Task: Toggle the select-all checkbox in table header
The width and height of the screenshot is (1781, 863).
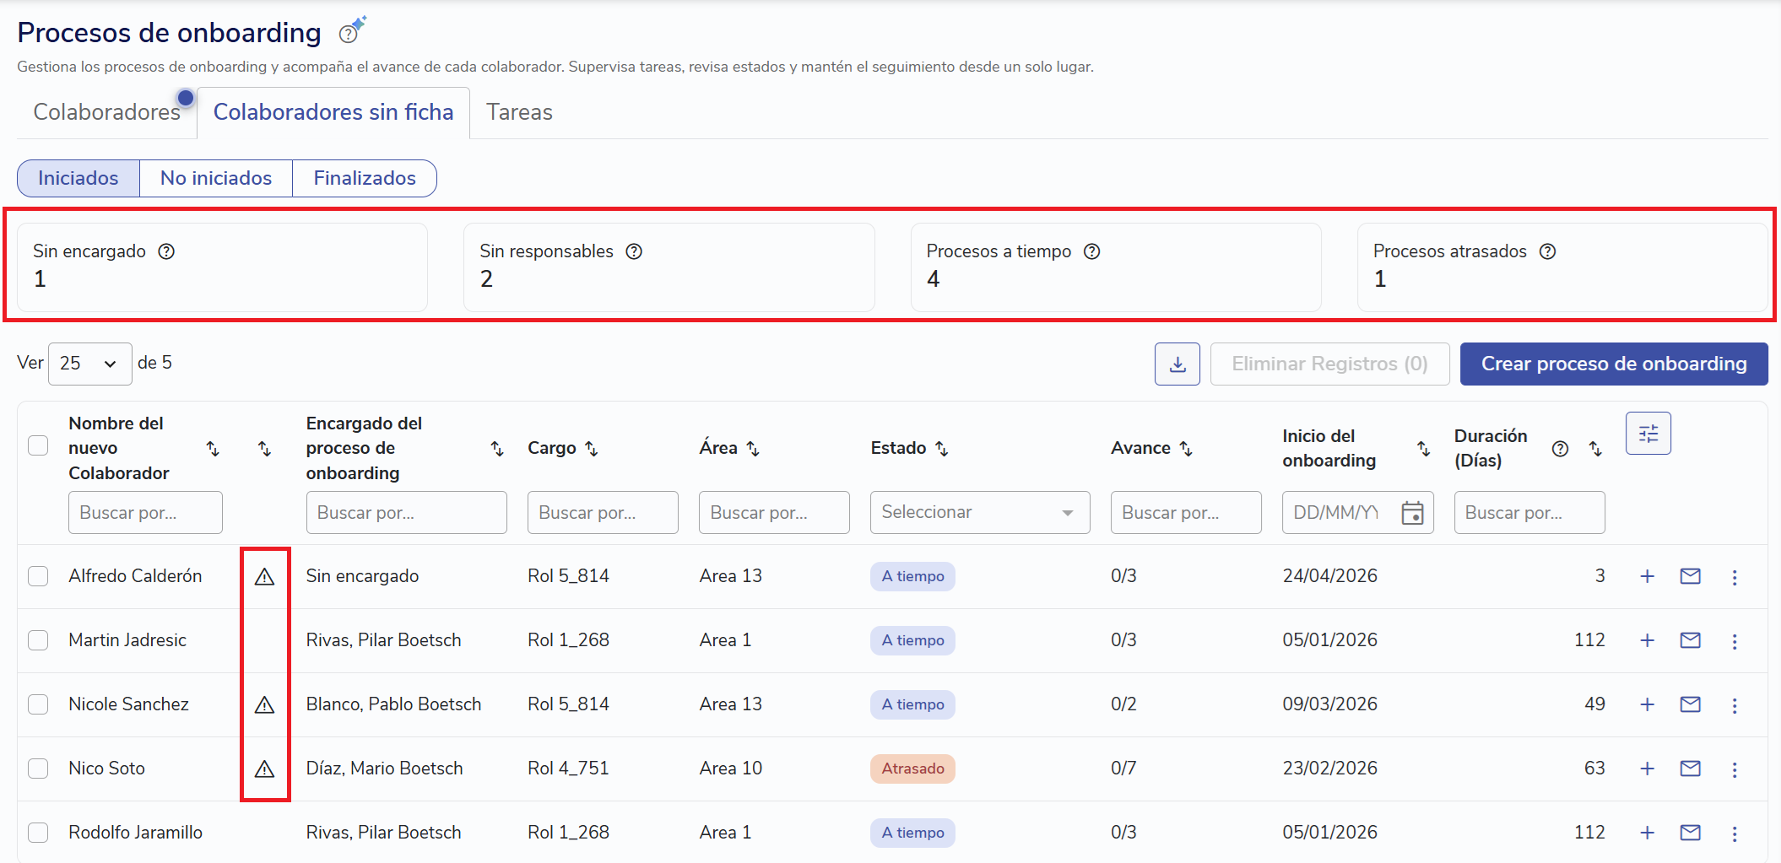Action: pyautogui.click(x=38, y=445)
